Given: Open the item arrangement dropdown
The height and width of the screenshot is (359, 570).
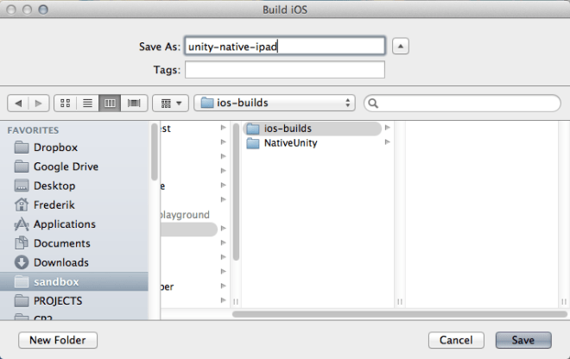Looking at the screenshot, I should pos(170,104).
